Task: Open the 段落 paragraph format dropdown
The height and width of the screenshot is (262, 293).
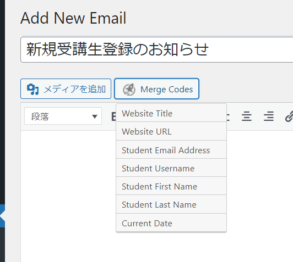Action: [63, 116]
